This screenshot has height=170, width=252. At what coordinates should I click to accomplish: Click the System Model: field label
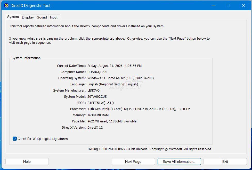tap(75, 97)
